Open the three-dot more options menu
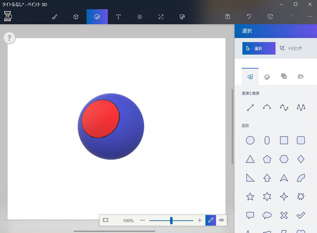 [x=309, y=16]
